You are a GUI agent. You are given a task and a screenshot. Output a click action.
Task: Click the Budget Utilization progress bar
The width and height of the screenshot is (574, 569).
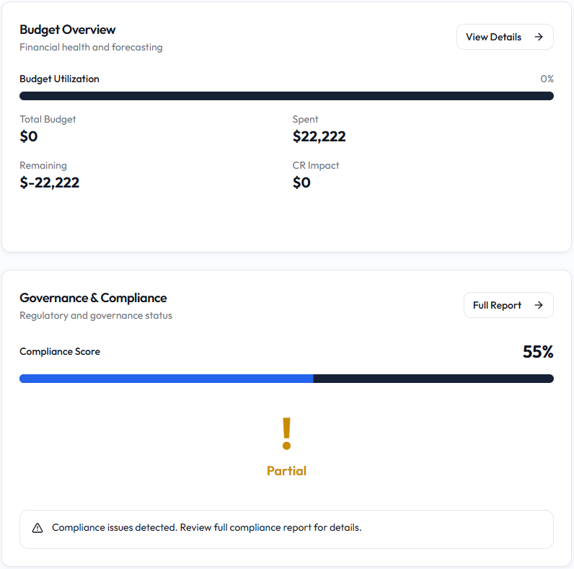[286, 96]
